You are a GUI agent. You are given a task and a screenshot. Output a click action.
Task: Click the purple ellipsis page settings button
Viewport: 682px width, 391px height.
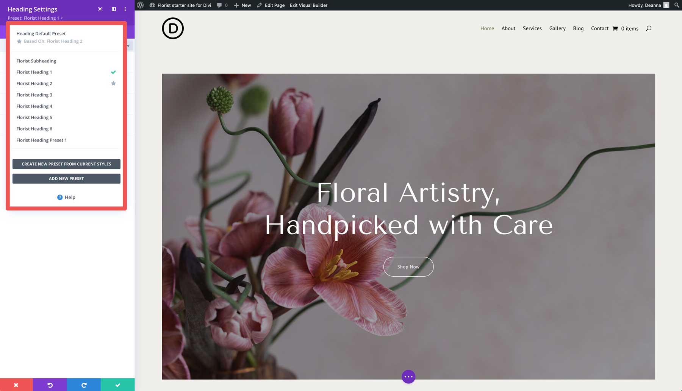point(408,376)
